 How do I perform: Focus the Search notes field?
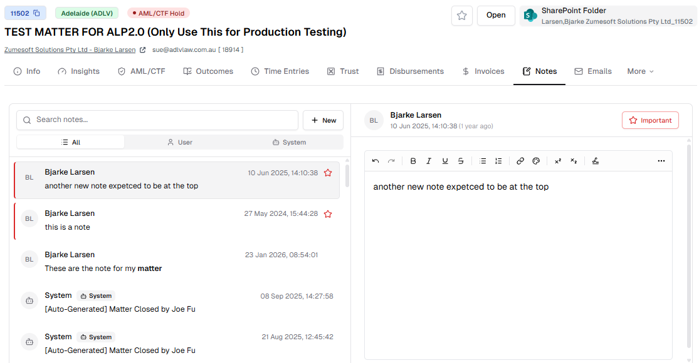click(x=157, y=120)
